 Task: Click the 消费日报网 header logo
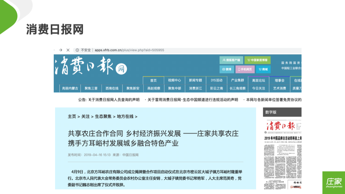(x=91, y=66)
